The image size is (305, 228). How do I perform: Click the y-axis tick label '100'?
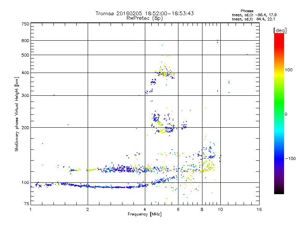(26, 183)
